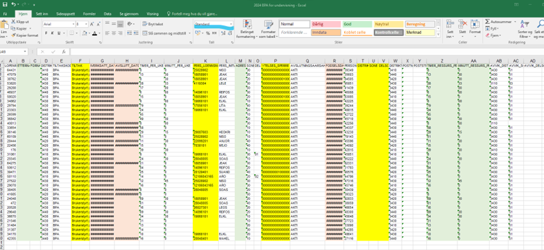544x250 pixels.
Task: Click the fx insert function icon
Action: 64,51
